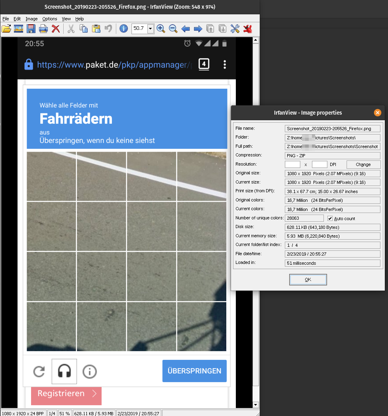
Task: Click status bar entry '1080 x 1920 x 24 BPP'
Action: point(24,413)
